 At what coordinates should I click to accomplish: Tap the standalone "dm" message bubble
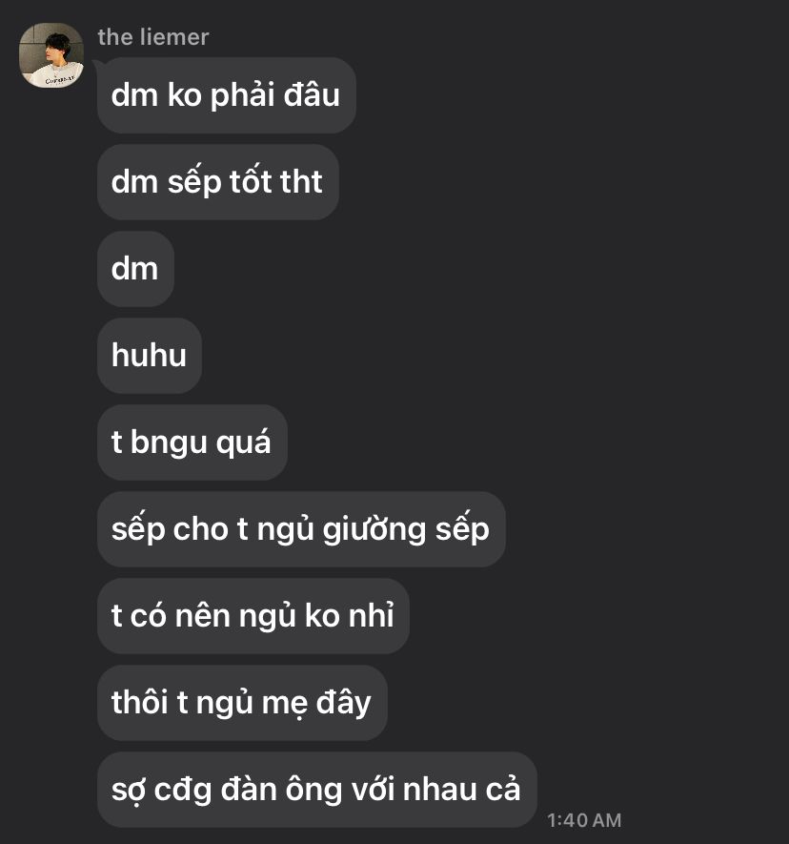coord(135,269)
